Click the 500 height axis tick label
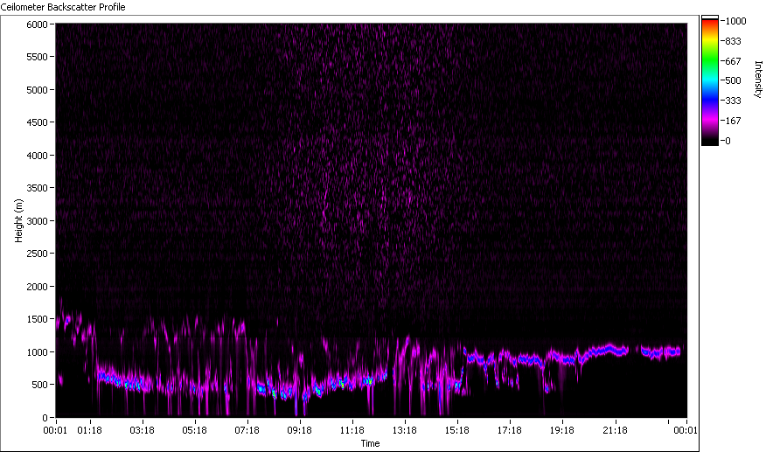 point(39,385)
